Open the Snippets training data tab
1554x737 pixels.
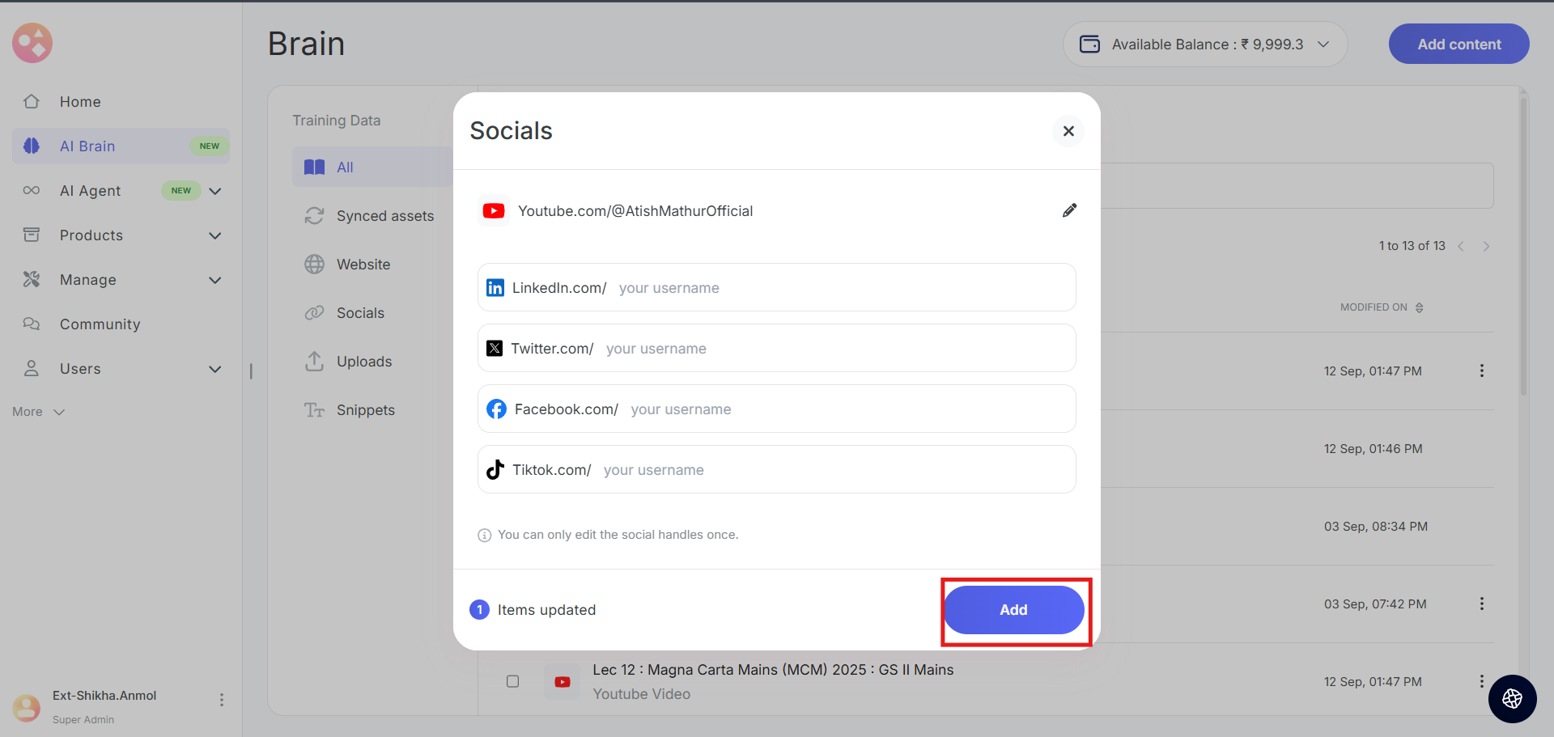[x=365, y=410]
